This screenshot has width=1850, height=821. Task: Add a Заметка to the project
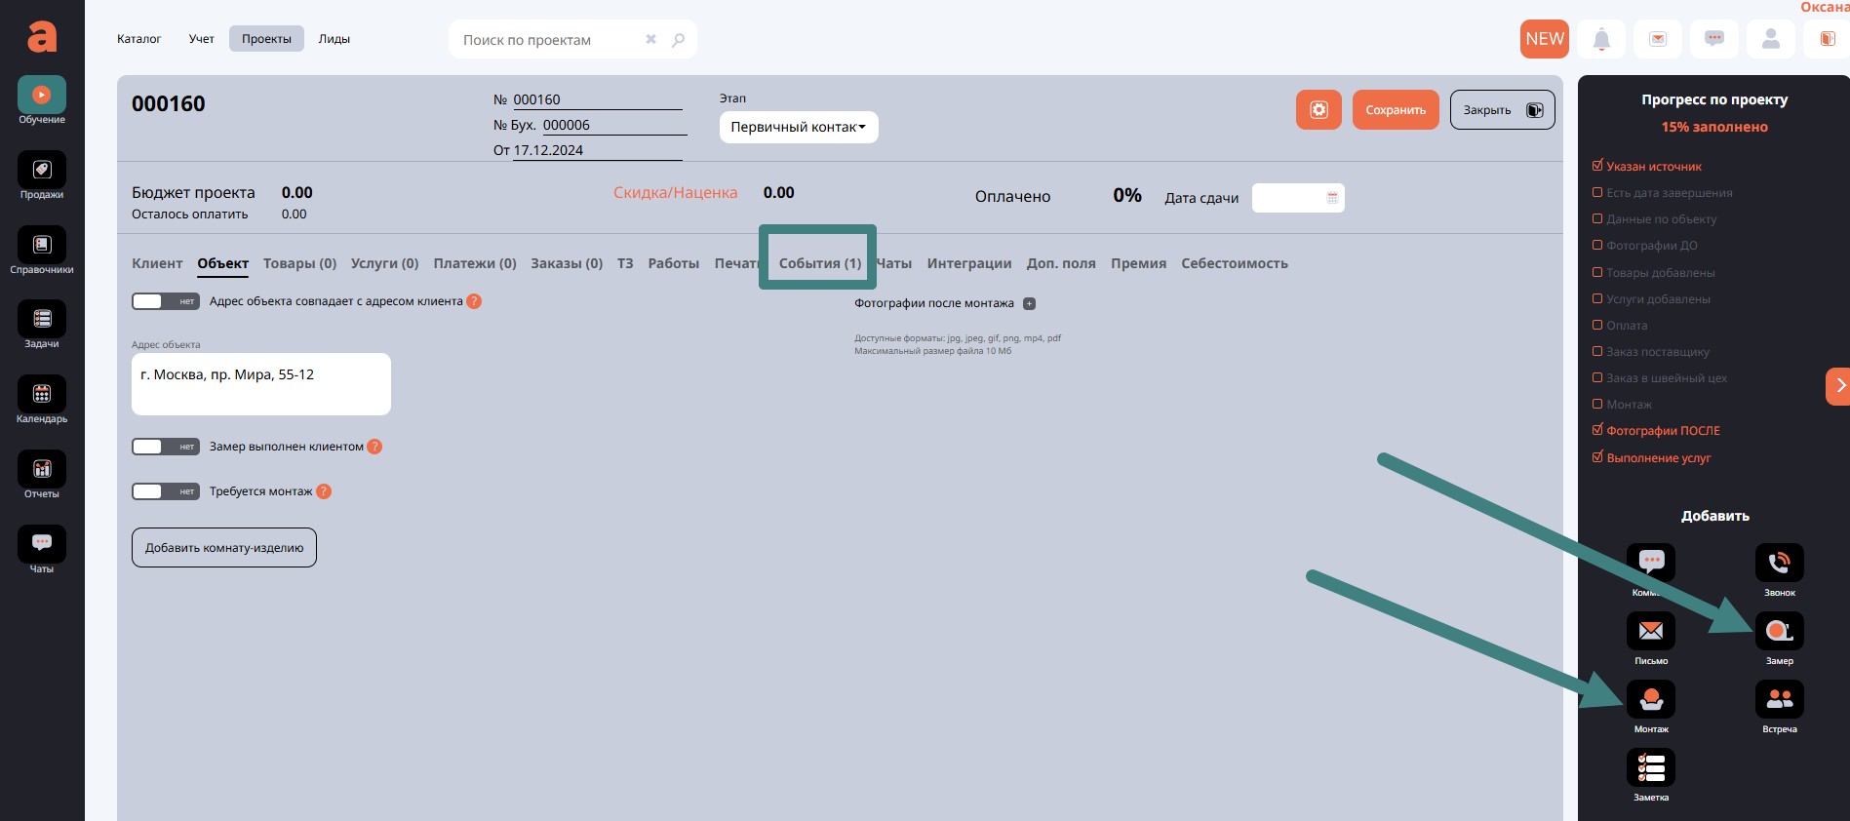1650,768
